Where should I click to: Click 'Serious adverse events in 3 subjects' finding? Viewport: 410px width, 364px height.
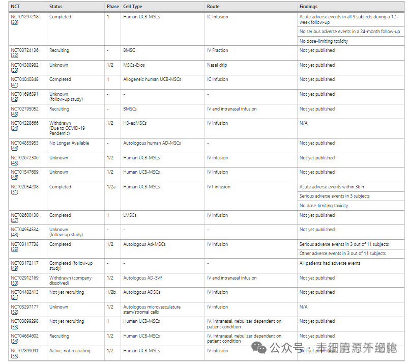pos(334,195)
